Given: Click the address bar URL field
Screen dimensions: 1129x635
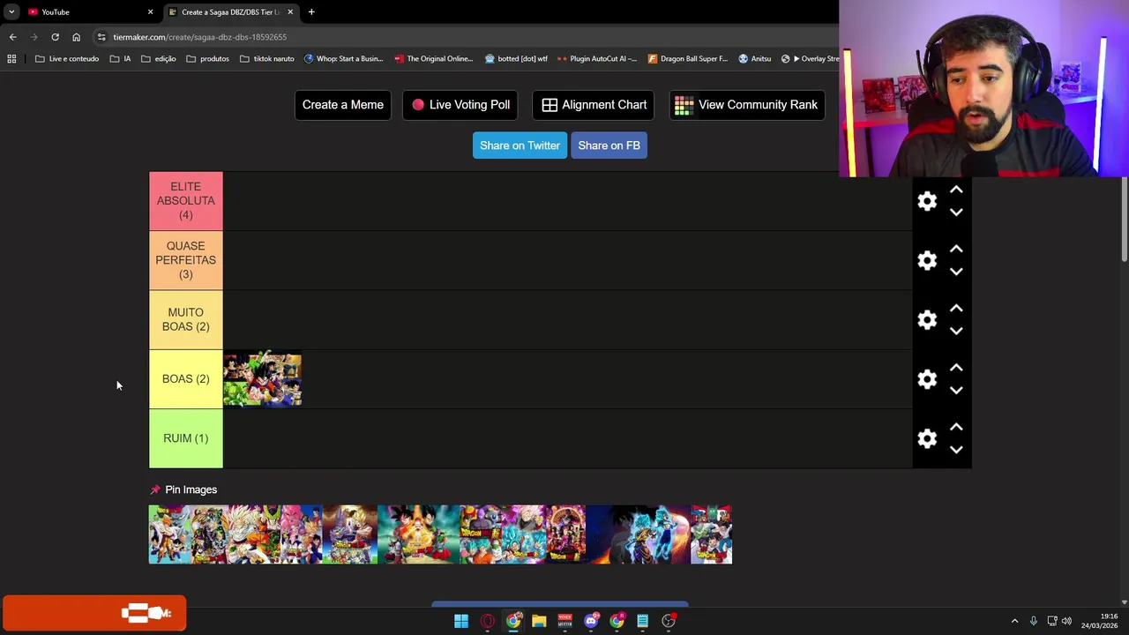Looking at the screenshot, I should 467,37.
